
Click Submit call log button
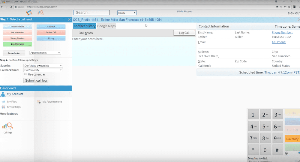tap(36, 80)
